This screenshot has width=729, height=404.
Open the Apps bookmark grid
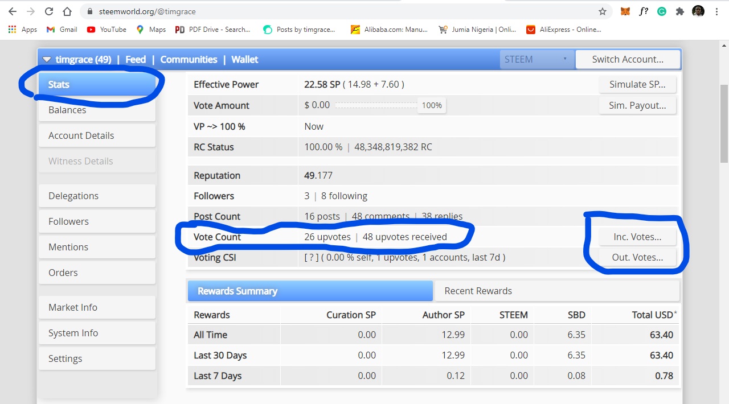coord(23,30)
